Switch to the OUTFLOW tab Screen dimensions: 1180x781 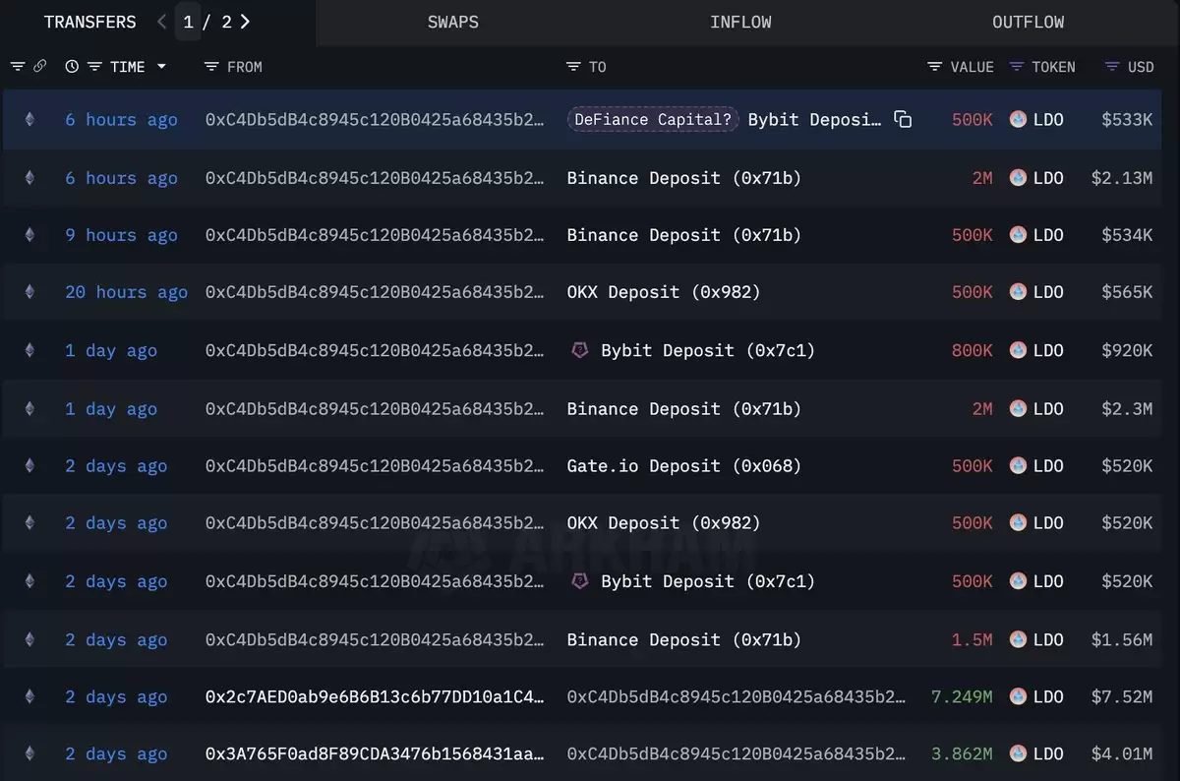pyautogui.click(x=1028, y=22)
